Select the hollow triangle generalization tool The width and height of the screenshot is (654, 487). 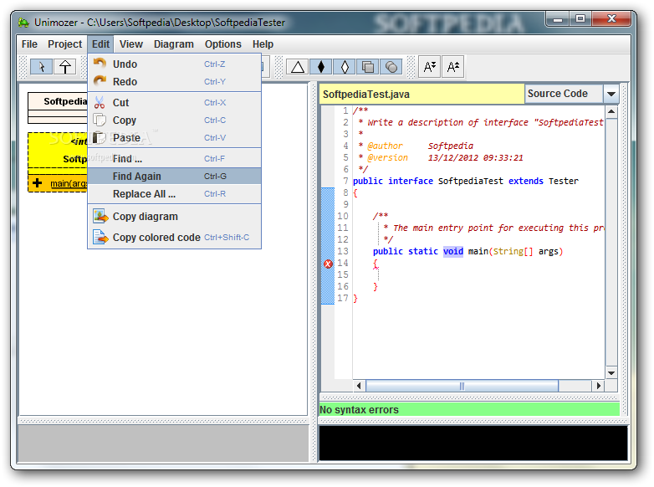click(298, 67)
